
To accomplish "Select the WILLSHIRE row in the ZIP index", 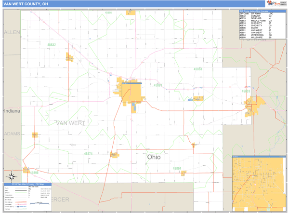I will (x=263, y=38).
